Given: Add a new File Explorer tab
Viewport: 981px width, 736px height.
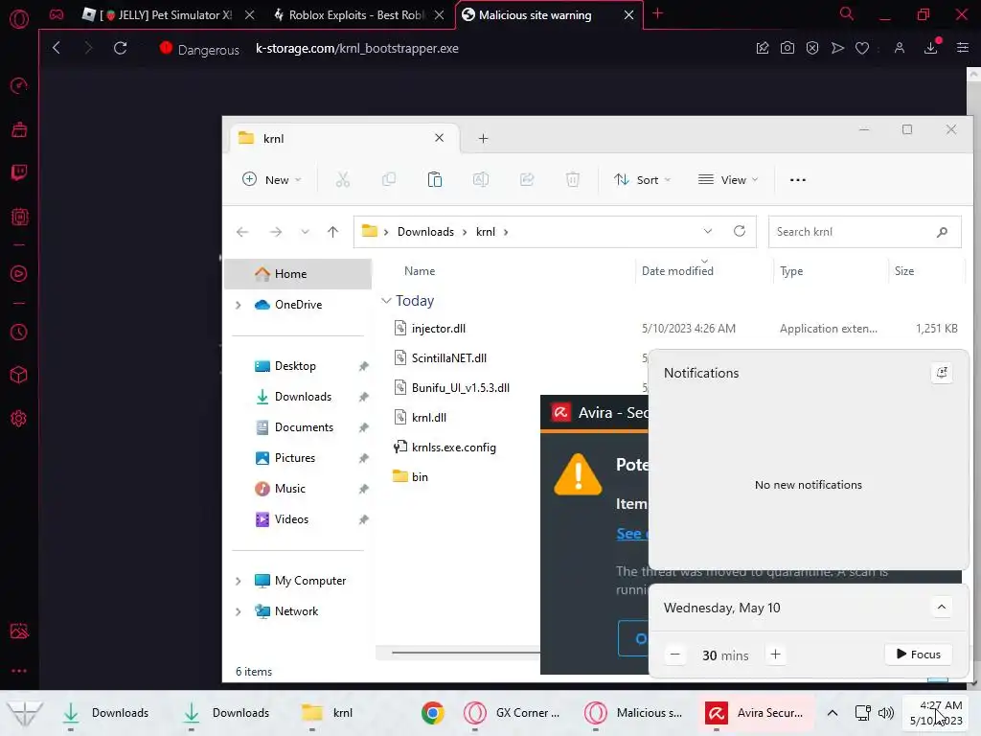Looking at the screenshot, I should [483, 139].
